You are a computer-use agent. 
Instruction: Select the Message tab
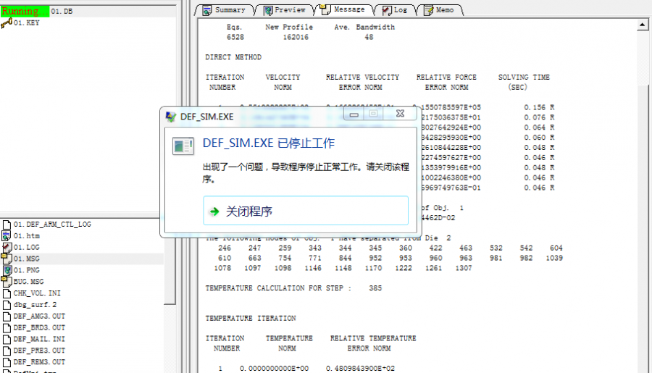coord(344,9)
